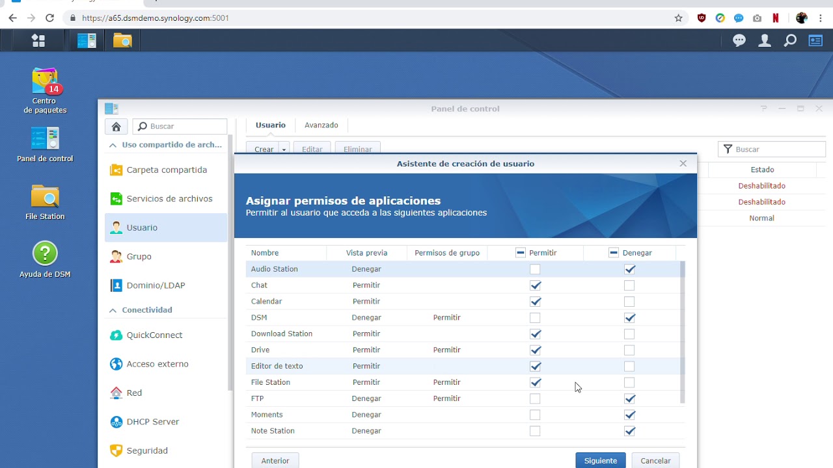Close the user creation wizard dialog
This screenshot has height=468, width=833.
pos(683,163)
